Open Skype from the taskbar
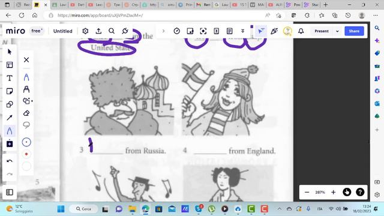 199,209
